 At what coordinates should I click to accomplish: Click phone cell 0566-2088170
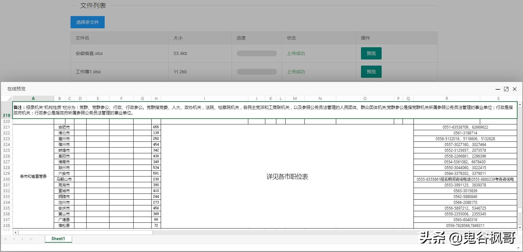tap(465, 203)
